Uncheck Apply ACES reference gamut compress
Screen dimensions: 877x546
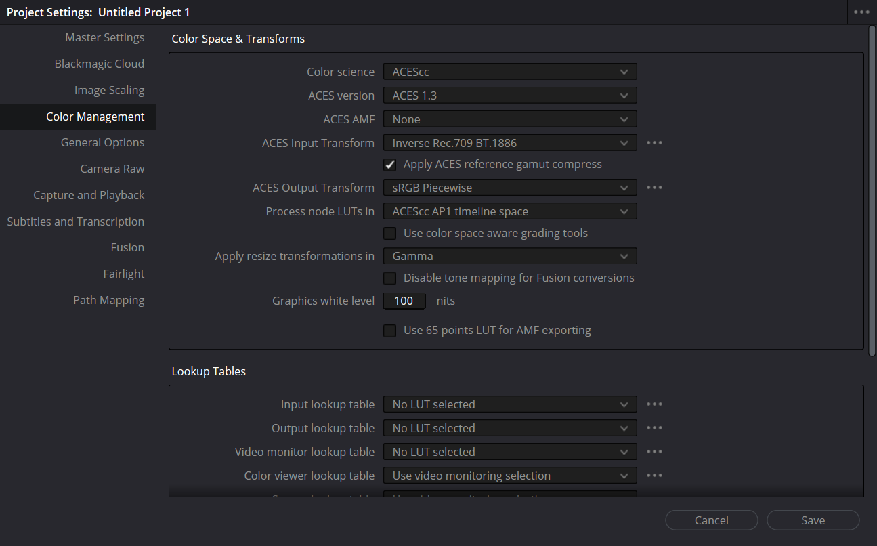click(390, 165)
